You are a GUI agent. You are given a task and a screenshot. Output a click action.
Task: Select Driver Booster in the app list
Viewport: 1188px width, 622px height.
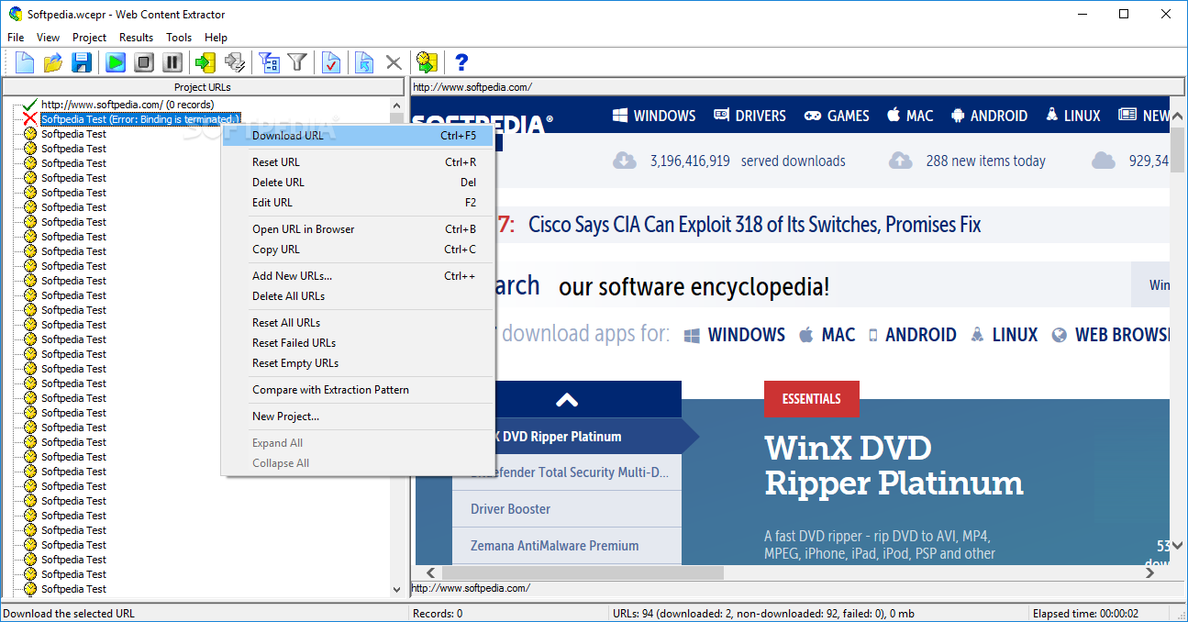coord(511,509)
